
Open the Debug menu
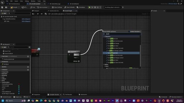pyautogui.click(x=27, y=1)
